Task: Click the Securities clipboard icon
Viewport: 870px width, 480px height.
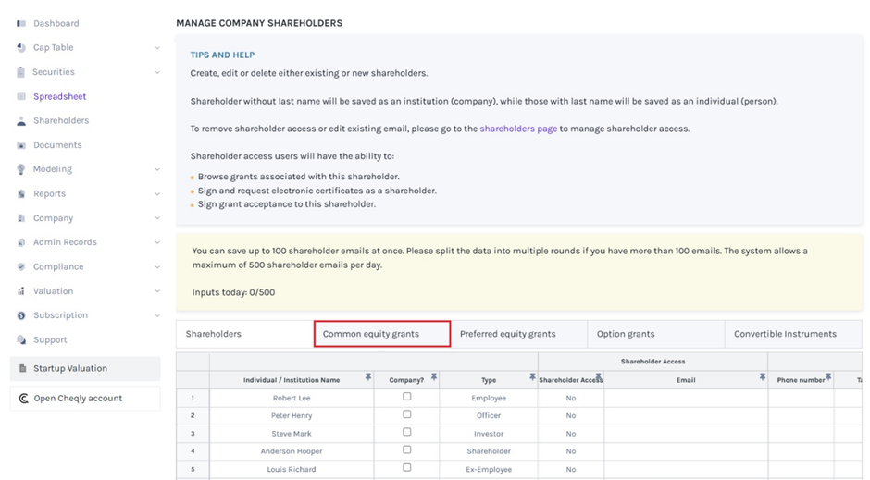Action: point(21,72)
